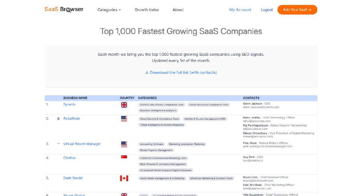Expand the Categories dropdown menu

[x=109, y=10]
